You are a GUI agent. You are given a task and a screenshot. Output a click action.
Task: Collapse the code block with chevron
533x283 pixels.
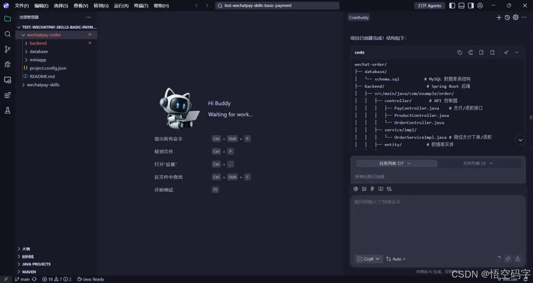[x=517, y=52]
